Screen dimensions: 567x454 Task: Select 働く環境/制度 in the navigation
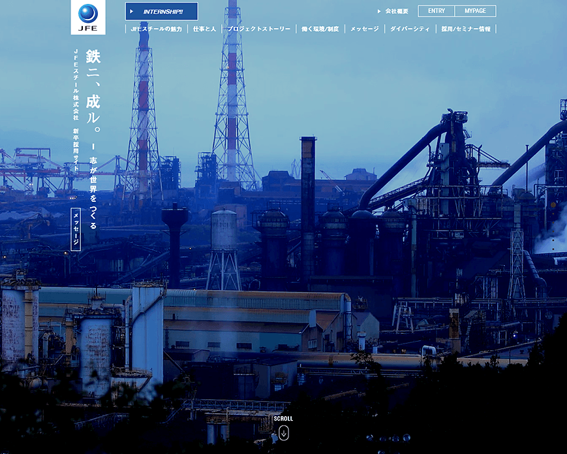tap(320, 29)
